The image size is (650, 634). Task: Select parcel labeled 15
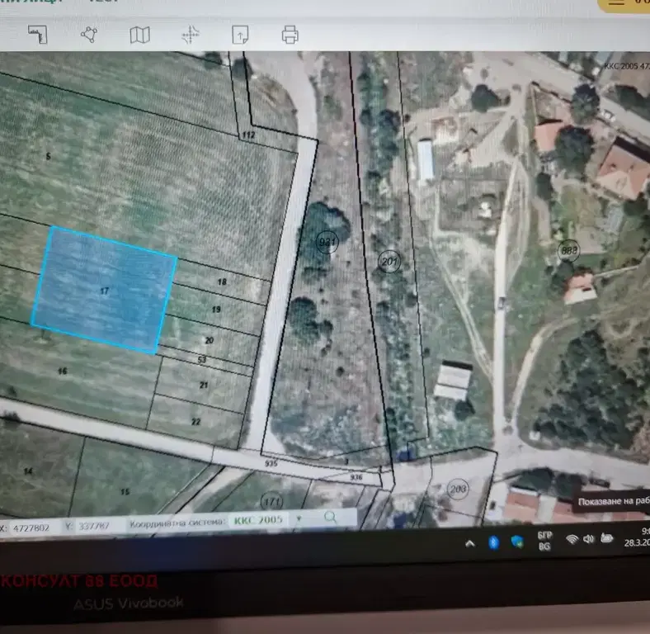tap(125, 492)
